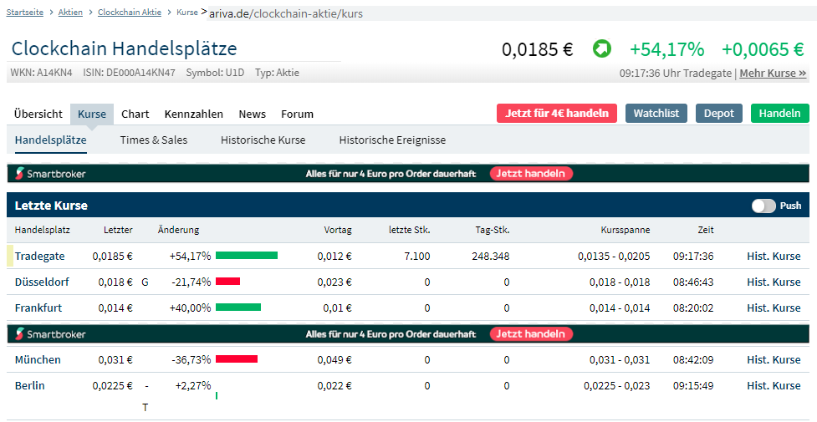Open the Times & Sales sub-tab
This screenshot has height=422, width=817.
[154, 140]
